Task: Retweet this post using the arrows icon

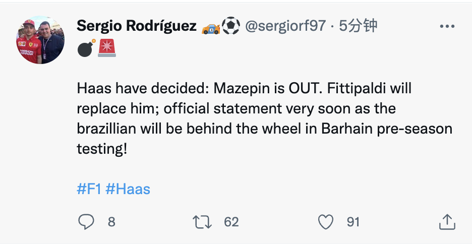Action: 202,222
